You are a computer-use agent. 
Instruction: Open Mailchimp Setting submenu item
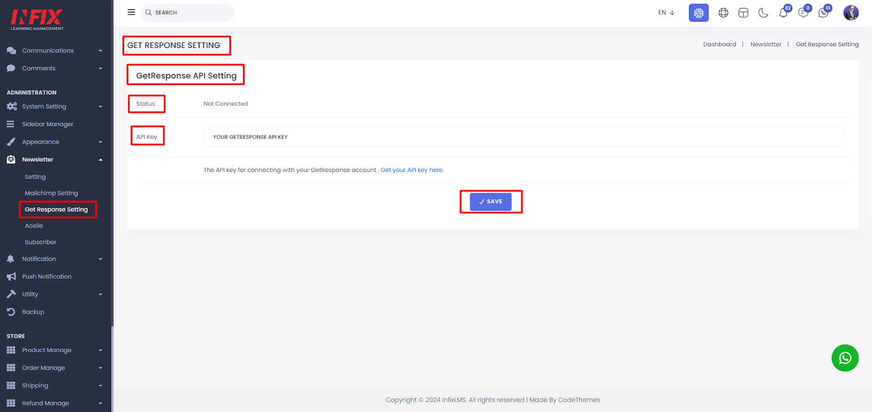pyautogui.click(x=51, y=193)
